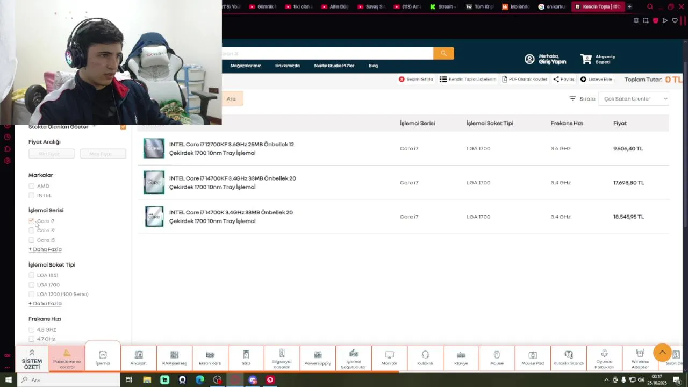Viewport: 688px width, 387px height.
Task: Click the Max Fiyat input field
Action: point(103,154)
